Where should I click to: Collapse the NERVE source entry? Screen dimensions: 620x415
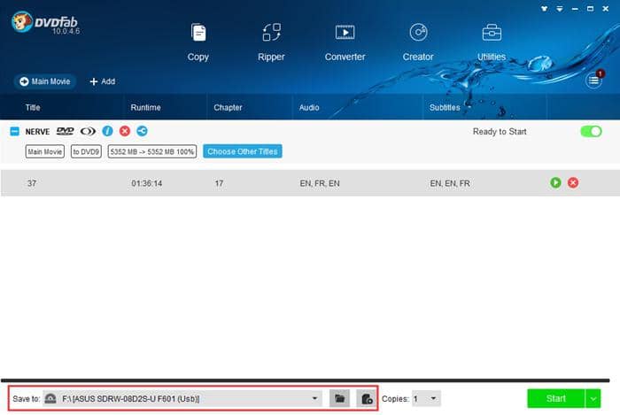click(14, 132)
